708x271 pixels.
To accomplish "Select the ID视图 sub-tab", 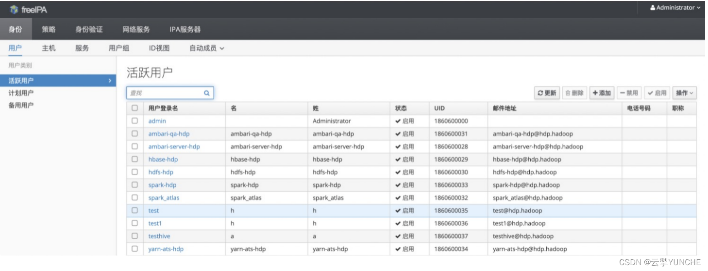I will [159, 48].
